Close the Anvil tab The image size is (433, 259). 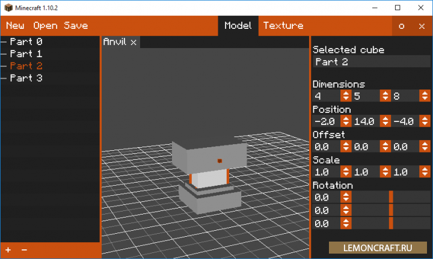pos(134,43)
